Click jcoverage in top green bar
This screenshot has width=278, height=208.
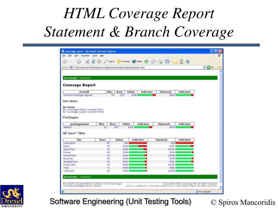click(70, 78)
